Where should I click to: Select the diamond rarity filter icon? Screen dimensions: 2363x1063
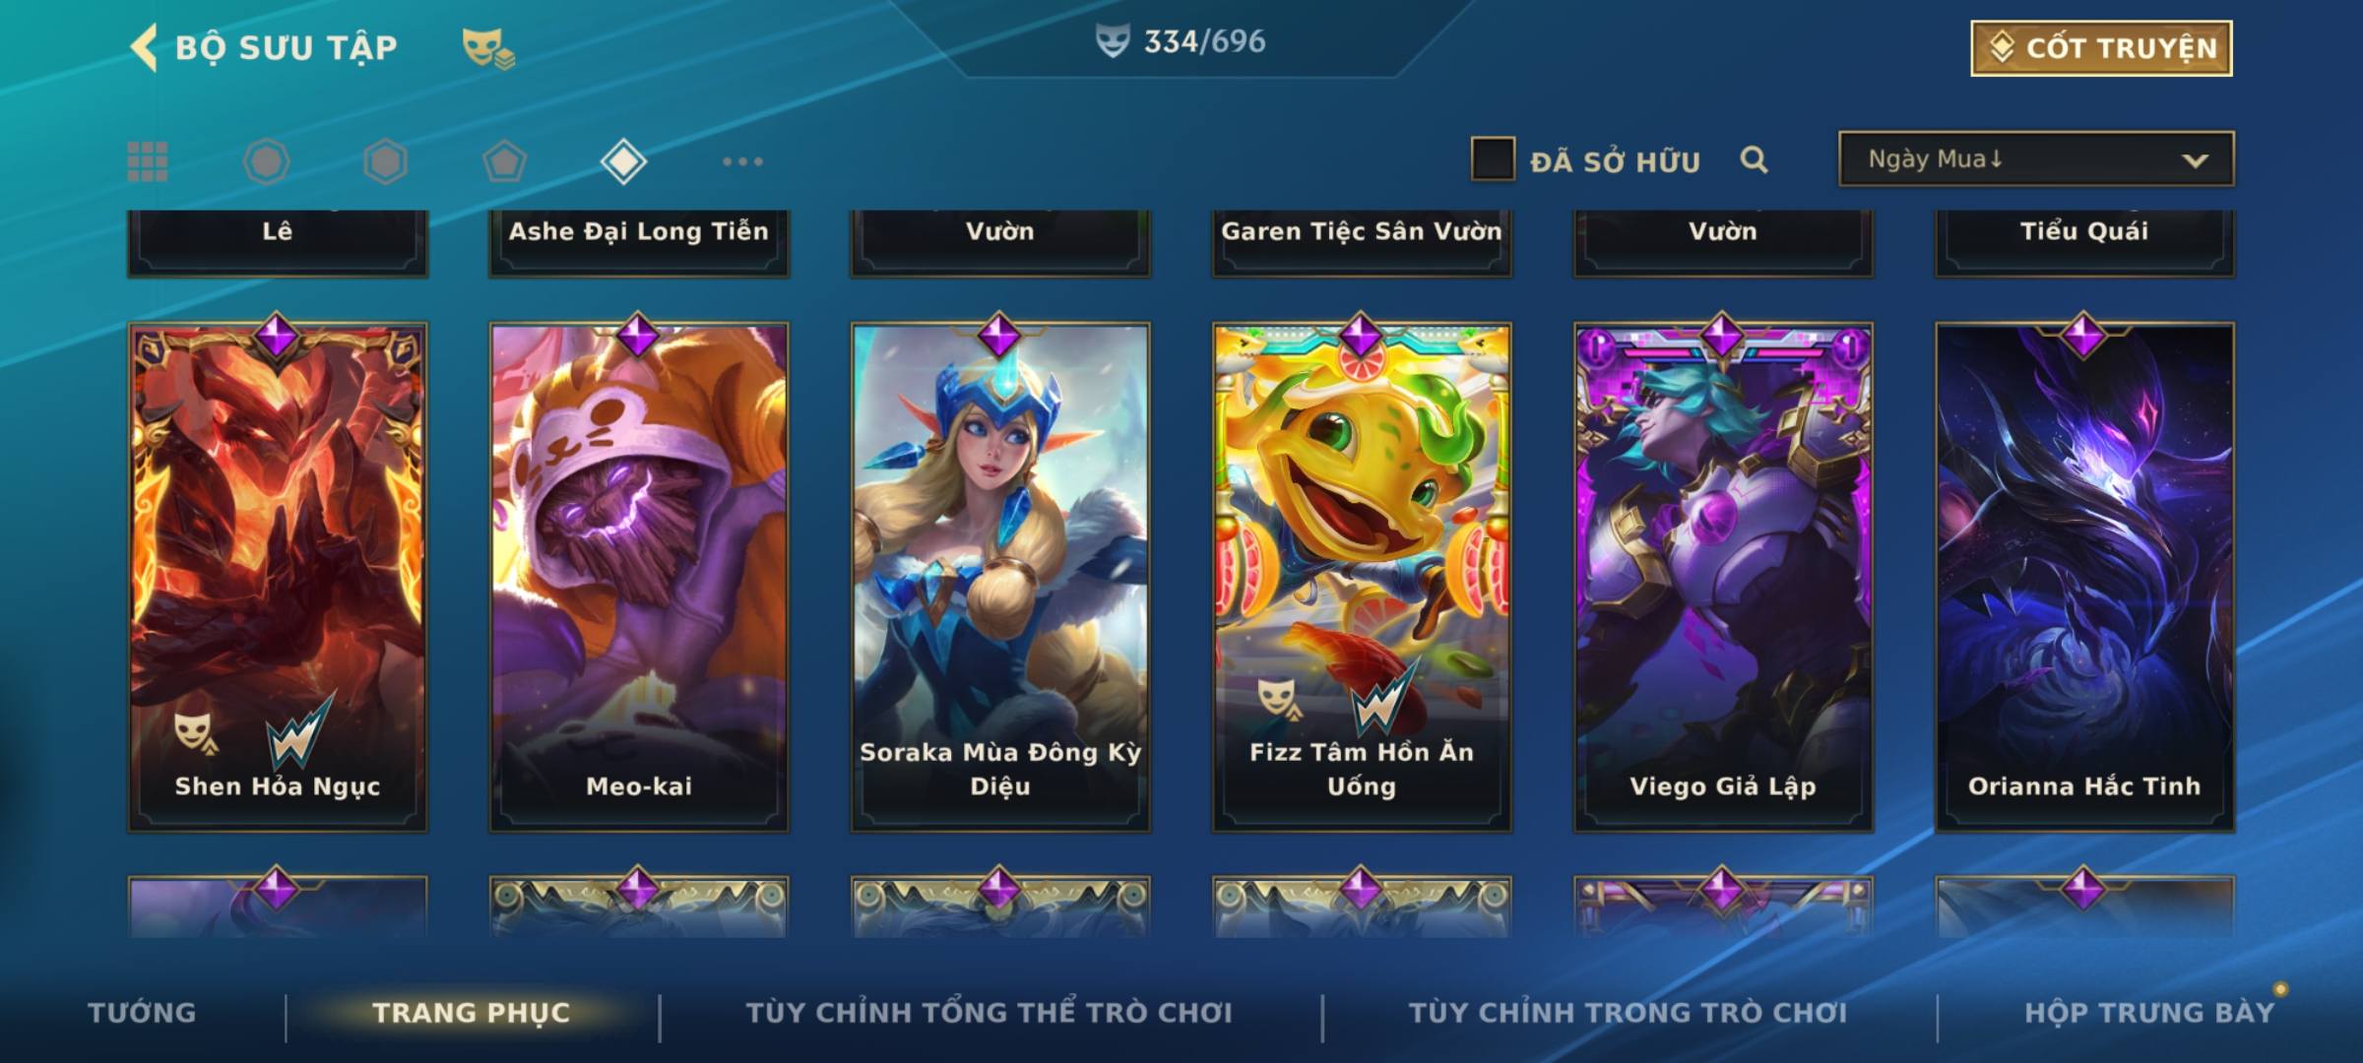(623, 161)
